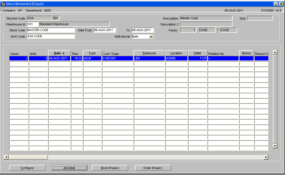
Task: Select the Employee cell LEN
Action: pyautogui.click(x=149, y=58)
